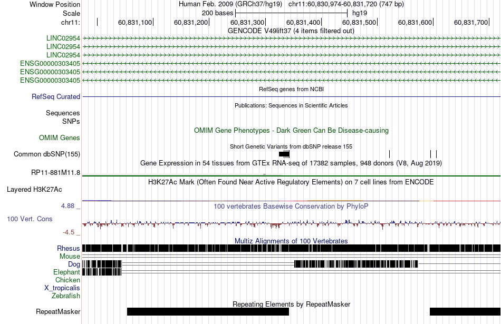Click the SNPs track label

pyautogui.click(x=71, y=122)
